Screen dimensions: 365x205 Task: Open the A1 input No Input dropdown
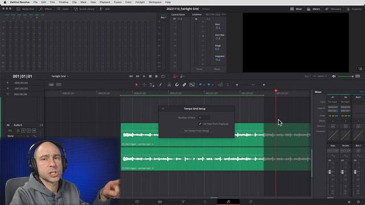[x=332, y=102]
